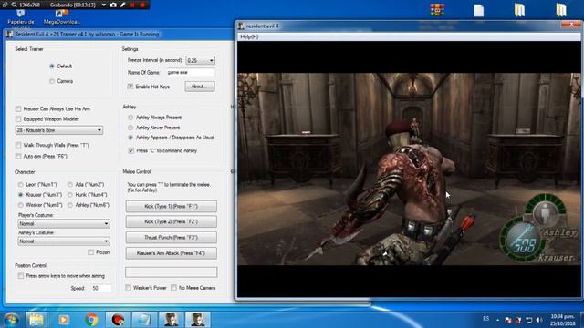Choose Ashley (Num6) character

[70, 205]
